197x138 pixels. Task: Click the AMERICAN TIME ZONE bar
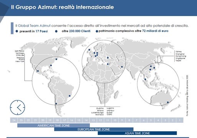point(53,125)
